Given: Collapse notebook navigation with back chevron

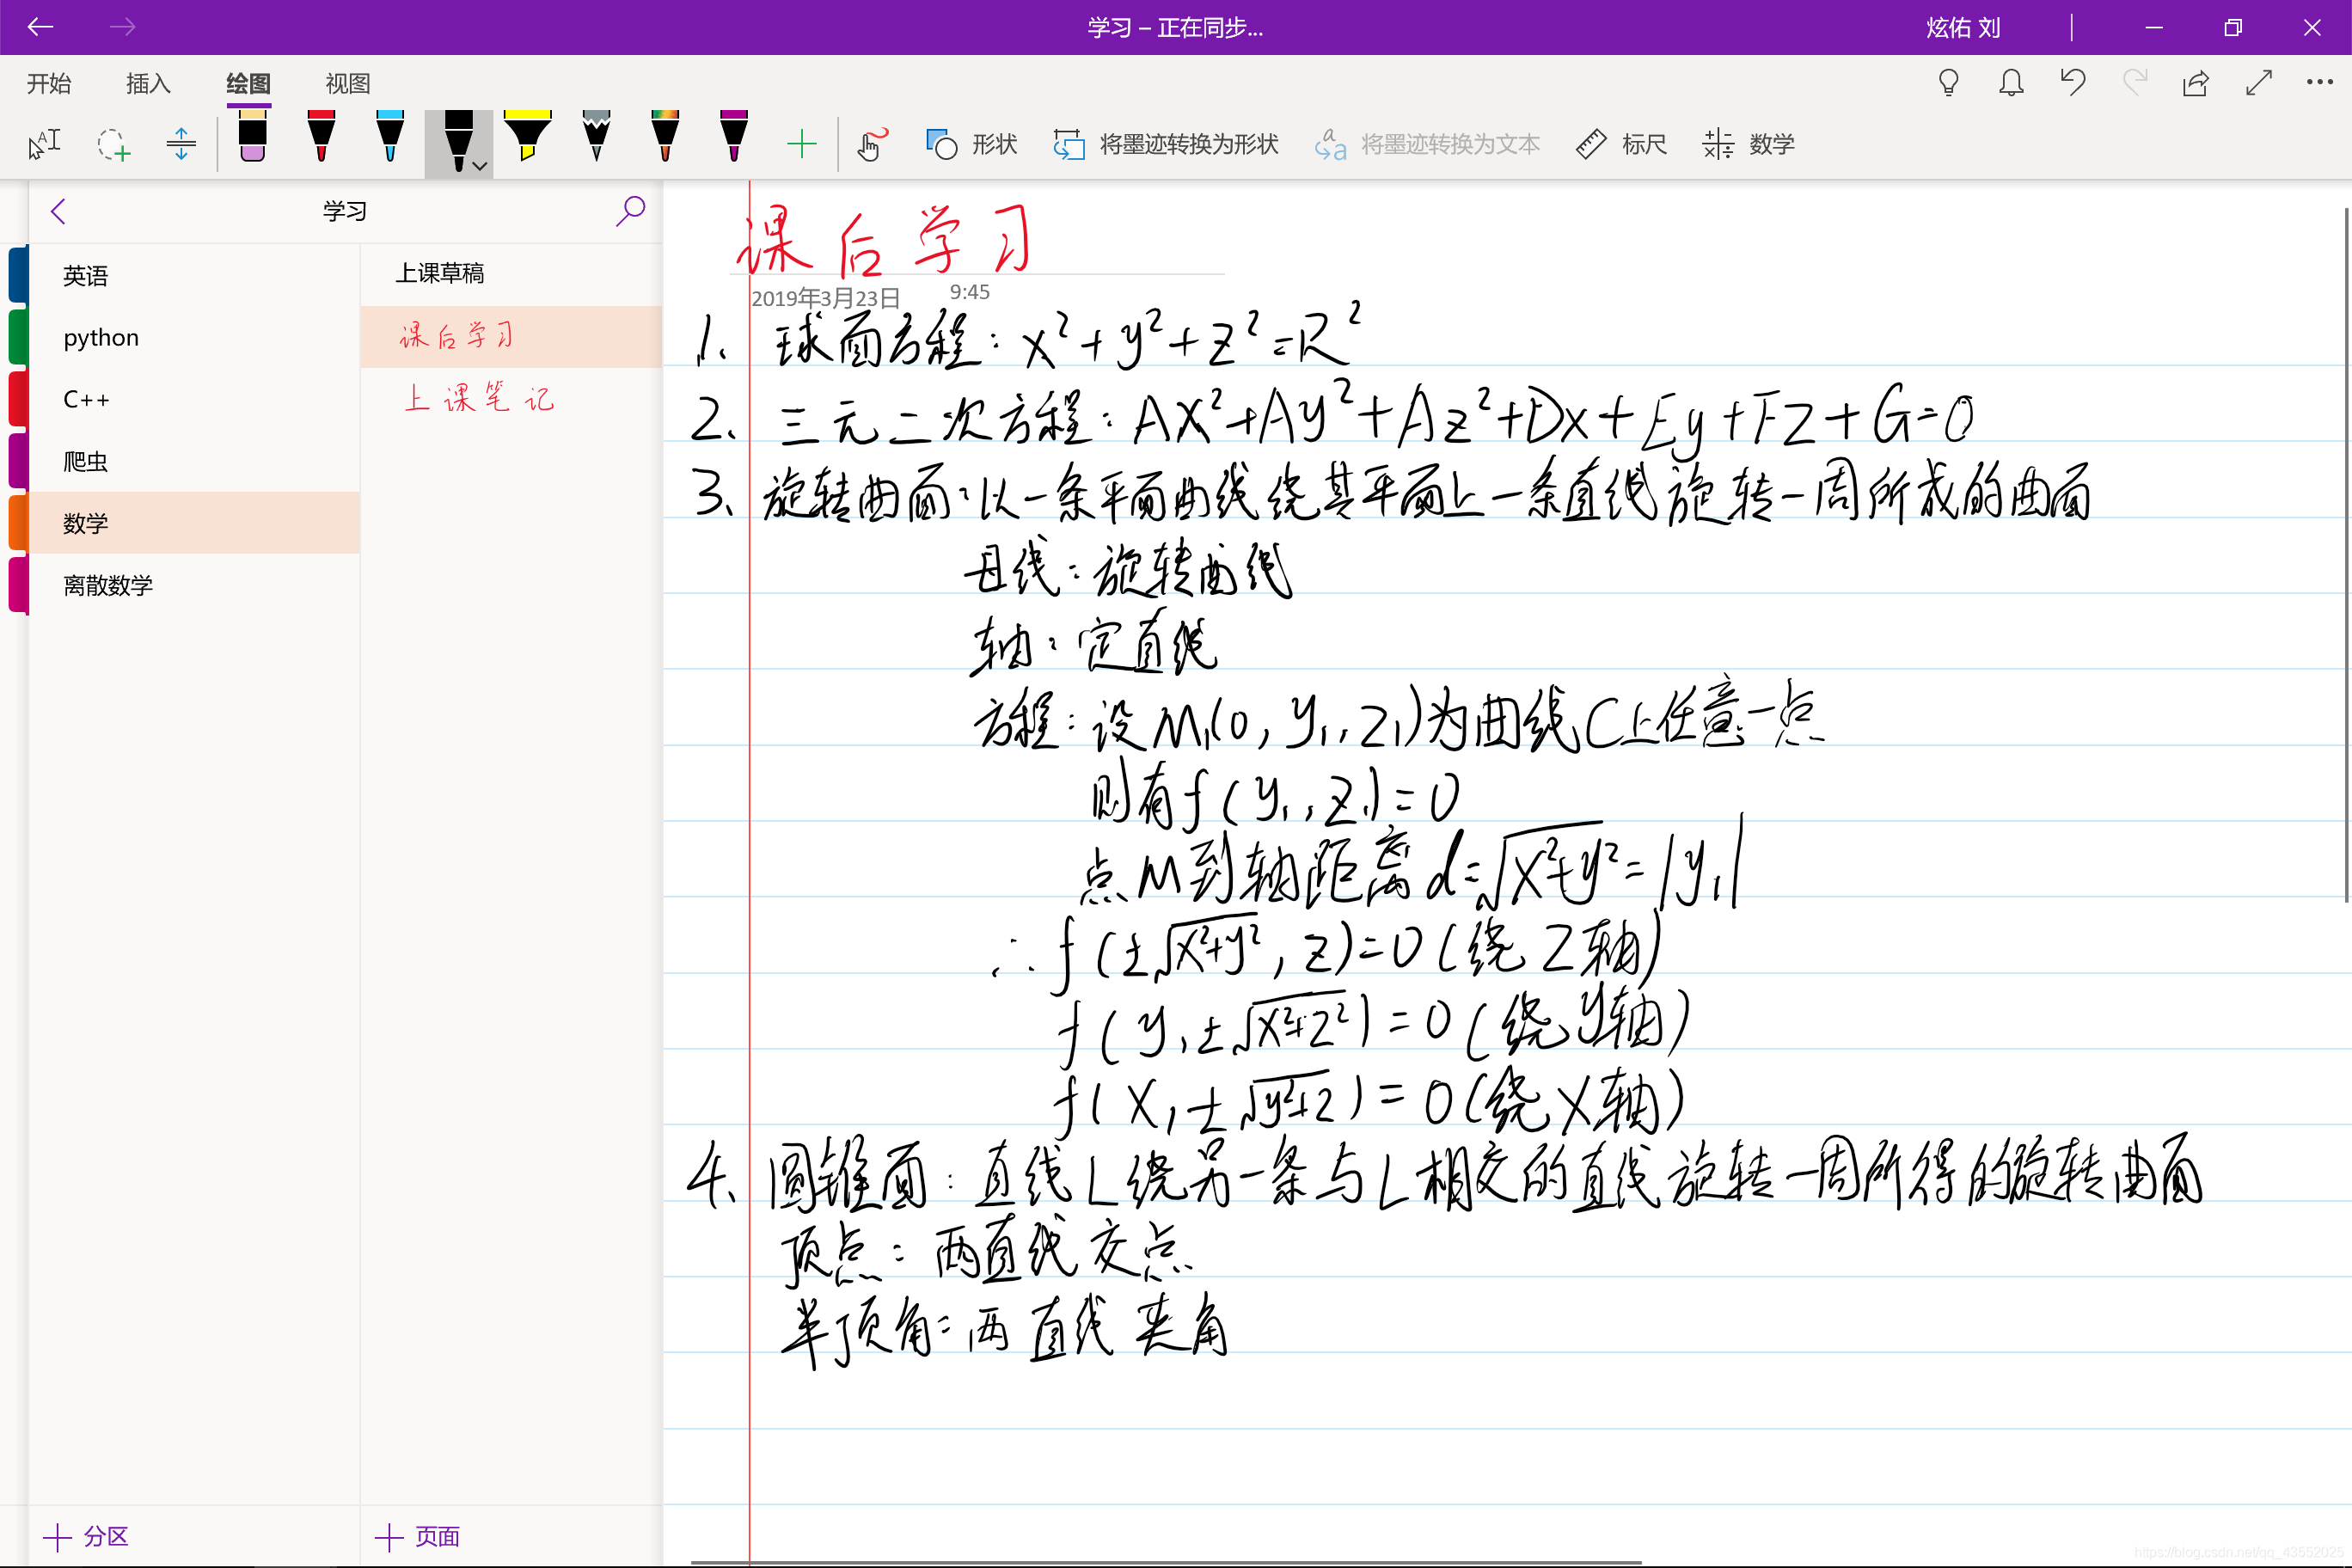Looking at the screenshot, I should pyautogui.click(x=58, y=211).
